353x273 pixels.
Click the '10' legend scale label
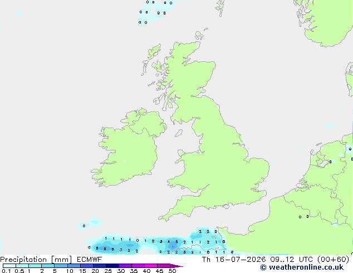point(70,271)
